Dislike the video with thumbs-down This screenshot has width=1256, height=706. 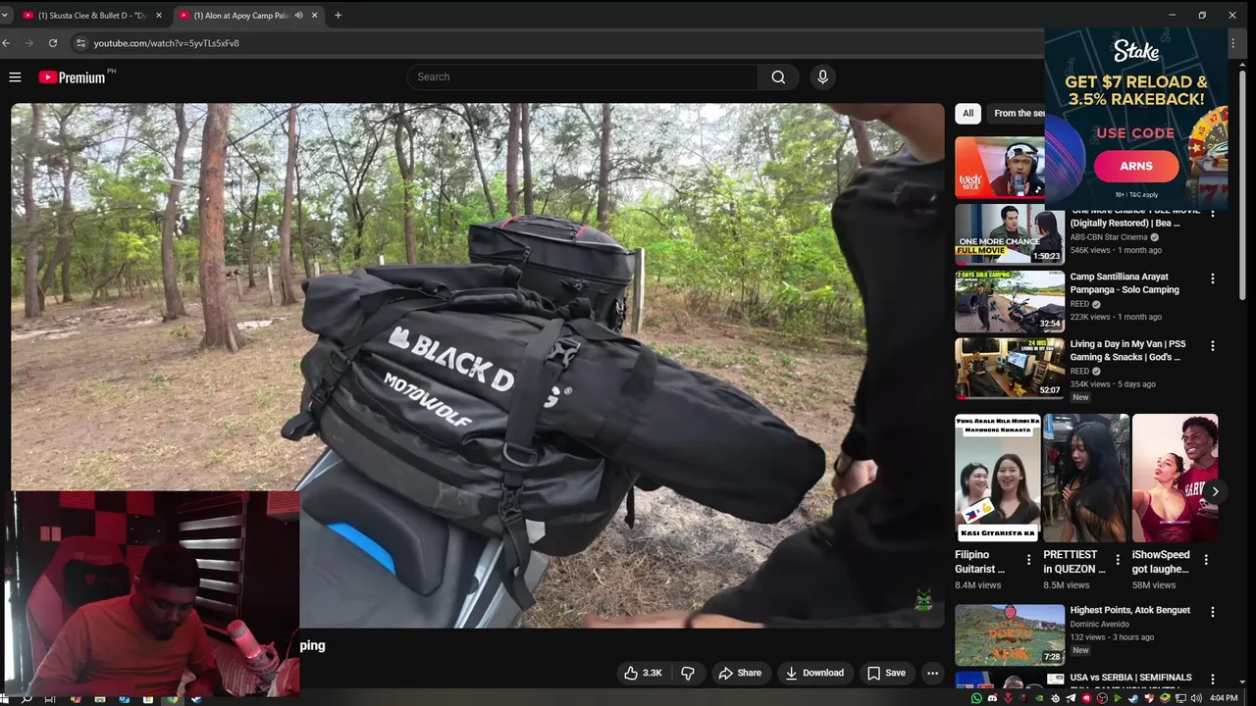click(x=688, y=673)
